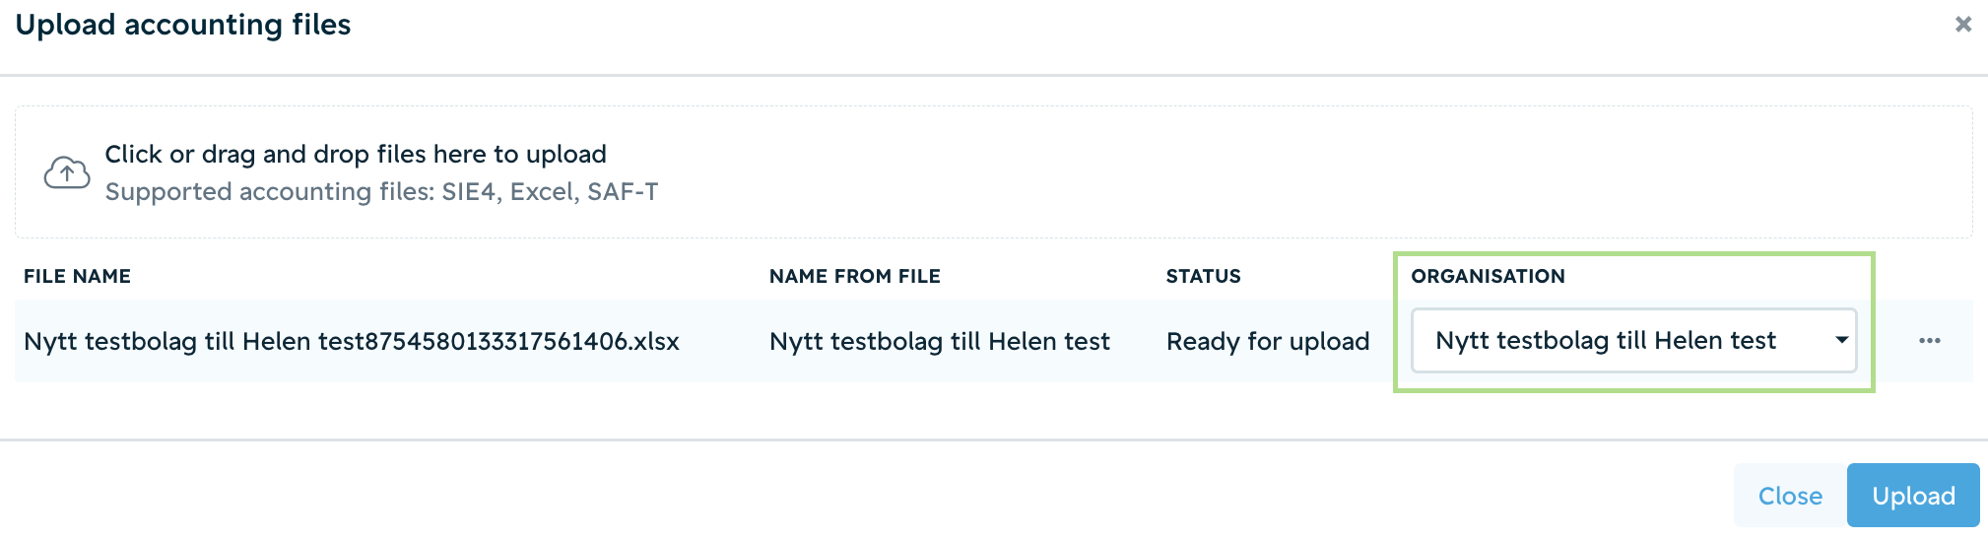Click the 'Ready for upload' status text
Viewport: 1988px width, 540px height.
coord(1268,342)
